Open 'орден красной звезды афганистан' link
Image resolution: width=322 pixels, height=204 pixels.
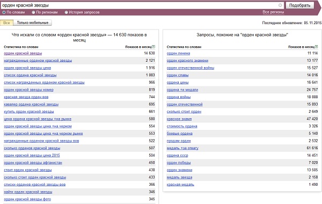[x=33, y=163]
